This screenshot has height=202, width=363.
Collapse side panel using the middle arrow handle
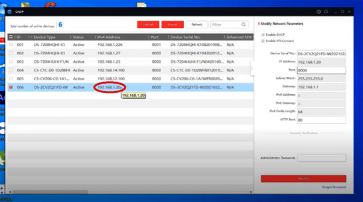click(252, 68)
